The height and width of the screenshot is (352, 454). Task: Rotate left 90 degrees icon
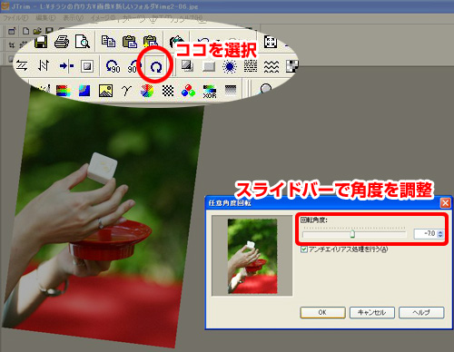click(x=113, y=66)
